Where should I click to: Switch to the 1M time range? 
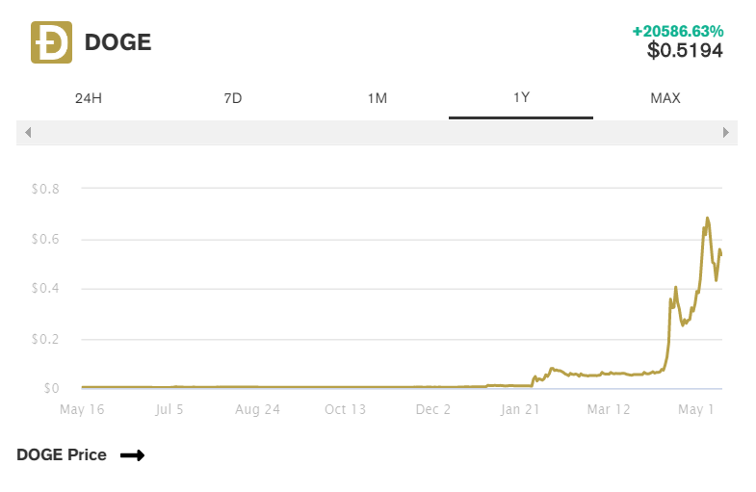pos(377,98)
